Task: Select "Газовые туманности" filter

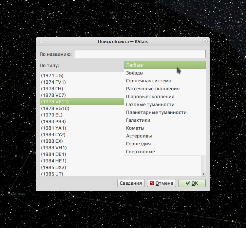Action: tap(165, 104)
